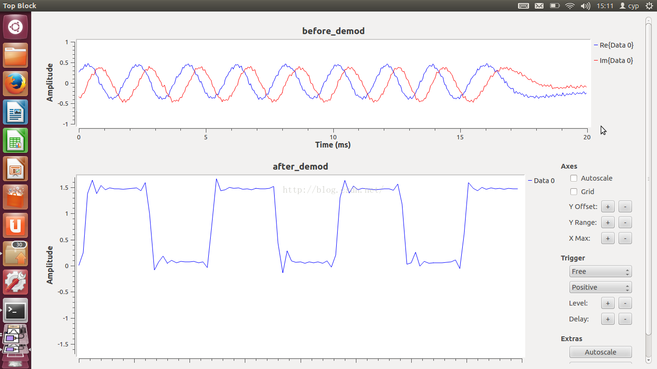Decrease Y Range with minus button
This screenshot has height=369, width=657.
[625, 222]
